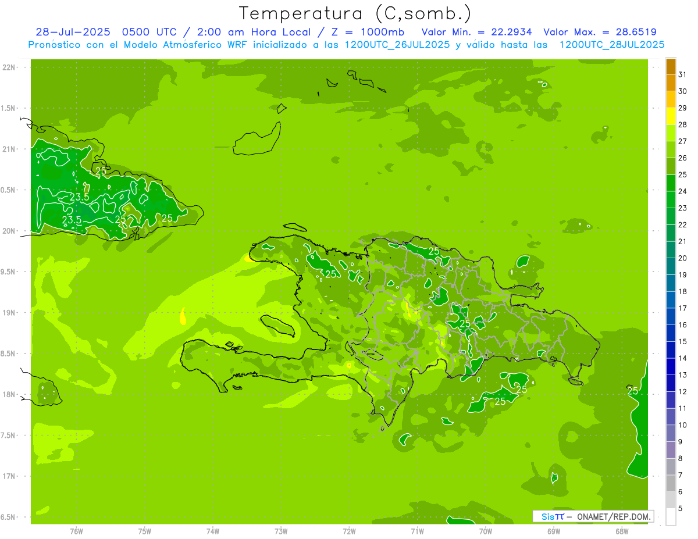Pick the white swatch below label 5
This screenshot has width=698, height=539.
coord(671,516)
